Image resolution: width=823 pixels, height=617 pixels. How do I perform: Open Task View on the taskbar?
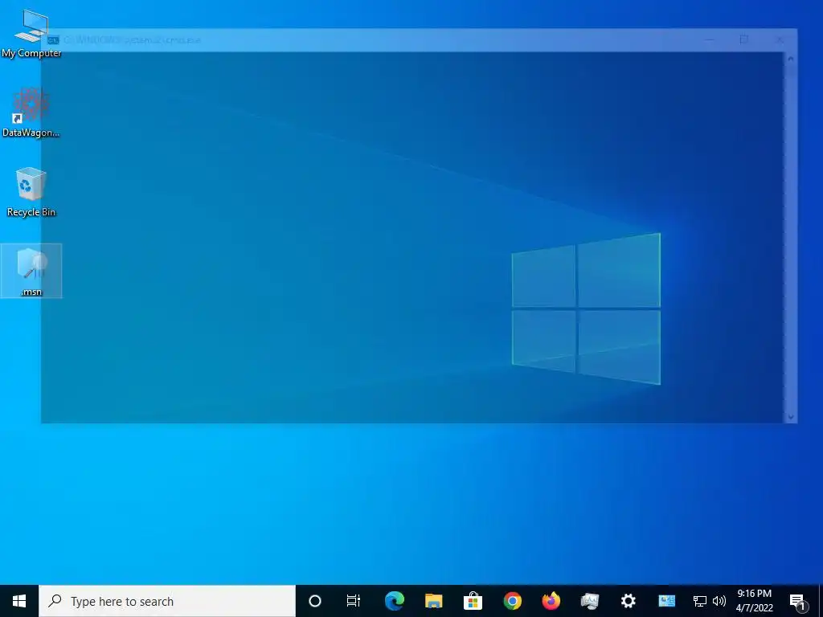pos(354,601)
